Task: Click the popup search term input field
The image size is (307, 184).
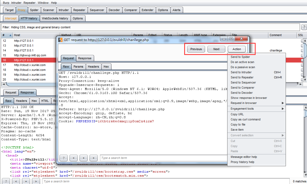Action: pos(164,158)
